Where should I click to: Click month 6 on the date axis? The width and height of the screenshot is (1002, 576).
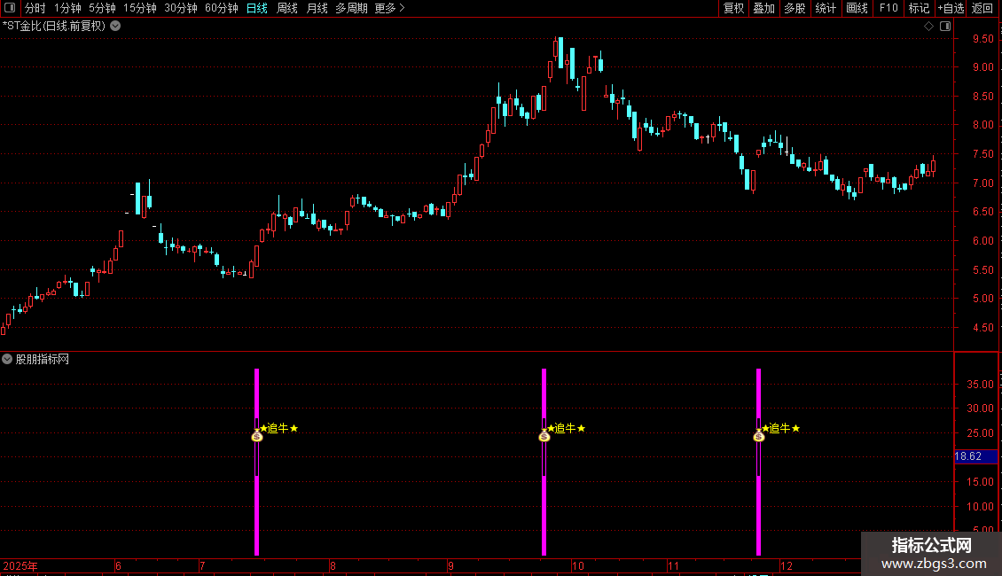click(118, 565)
